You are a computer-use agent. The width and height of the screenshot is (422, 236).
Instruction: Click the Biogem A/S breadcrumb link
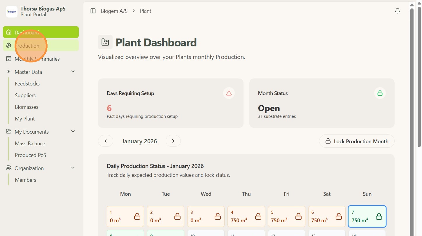(114, 11)
